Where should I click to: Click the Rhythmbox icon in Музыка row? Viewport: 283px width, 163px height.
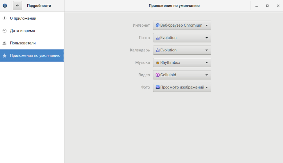pos(158,63)
